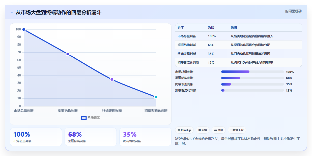
Task: Click the text 从门店动作找到销量落差原因
Action: (x=250, y=54)
